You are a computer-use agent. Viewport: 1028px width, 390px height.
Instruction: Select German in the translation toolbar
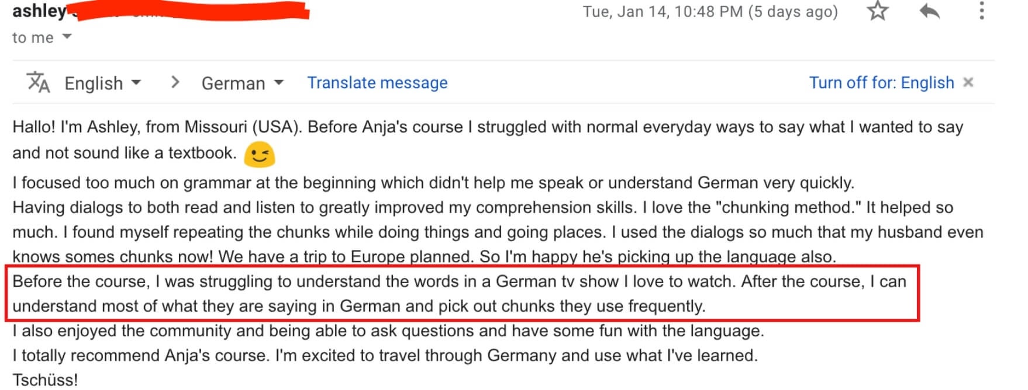pos(232,82)
